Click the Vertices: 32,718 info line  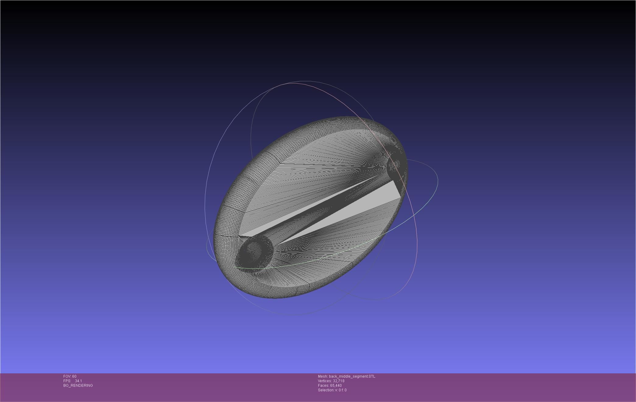coord(331,381)
